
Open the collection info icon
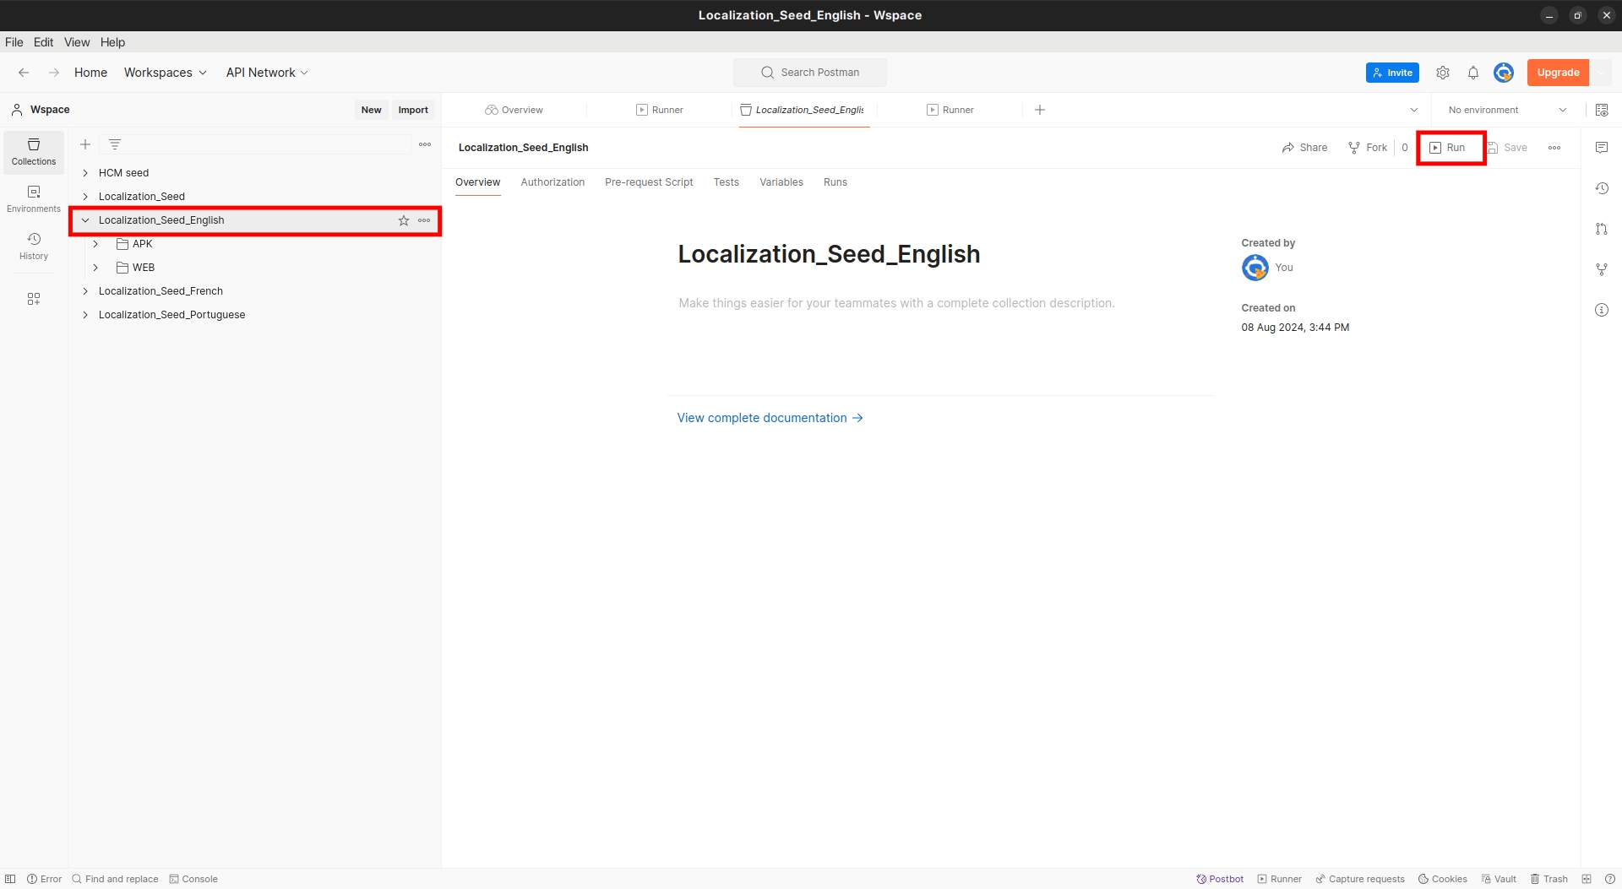(x=1602, y=310)
